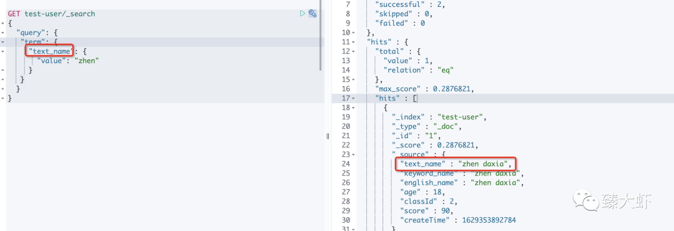The image size is (674, 231).
Task: Click response line number 13 in the gutter
Action: pos(346,61)
